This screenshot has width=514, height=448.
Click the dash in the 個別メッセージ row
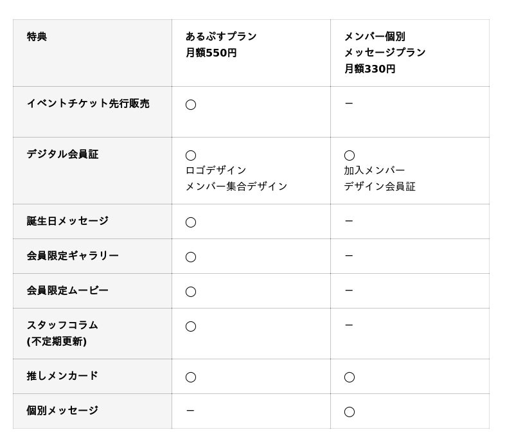[190, 411]
